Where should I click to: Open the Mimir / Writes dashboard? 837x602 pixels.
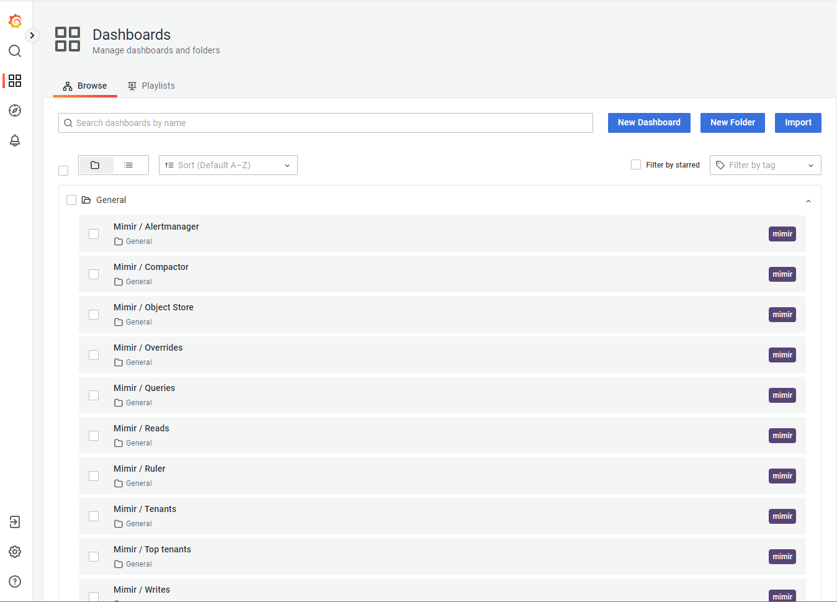click(x=141, y=590)
